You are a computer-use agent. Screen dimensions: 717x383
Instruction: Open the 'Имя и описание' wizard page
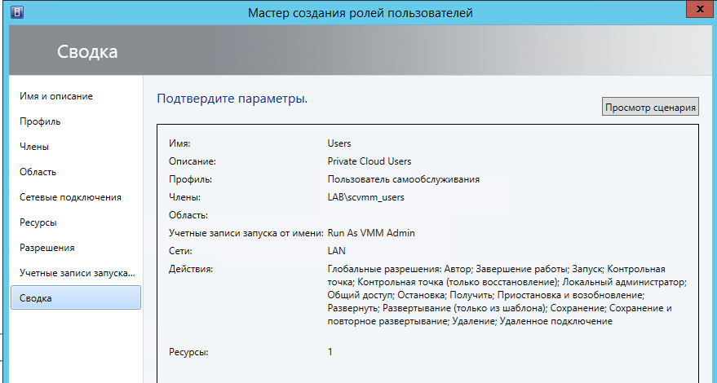coord(56,96)
